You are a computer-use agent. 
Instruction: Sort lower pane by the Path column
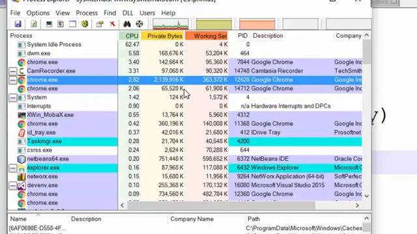(x=253, y=219)
